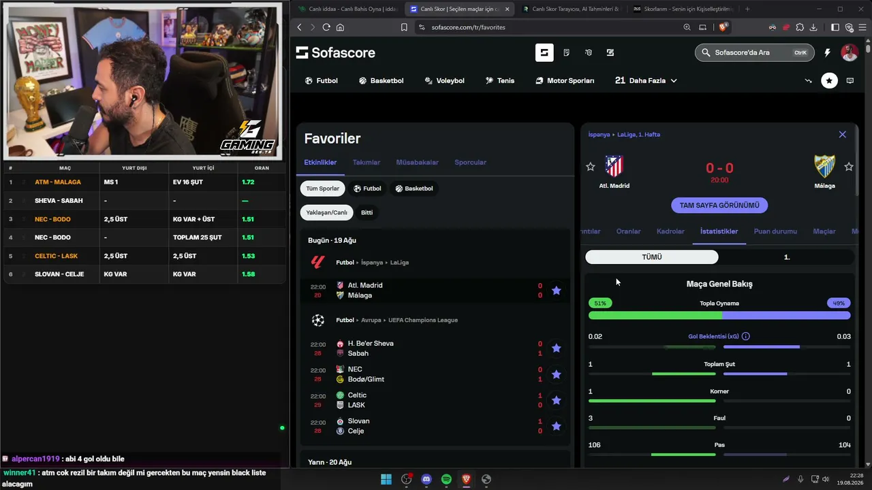Viewport: 872px width, 490px height.
Task: Click the browser address bar URL
Action: (468, 27)
